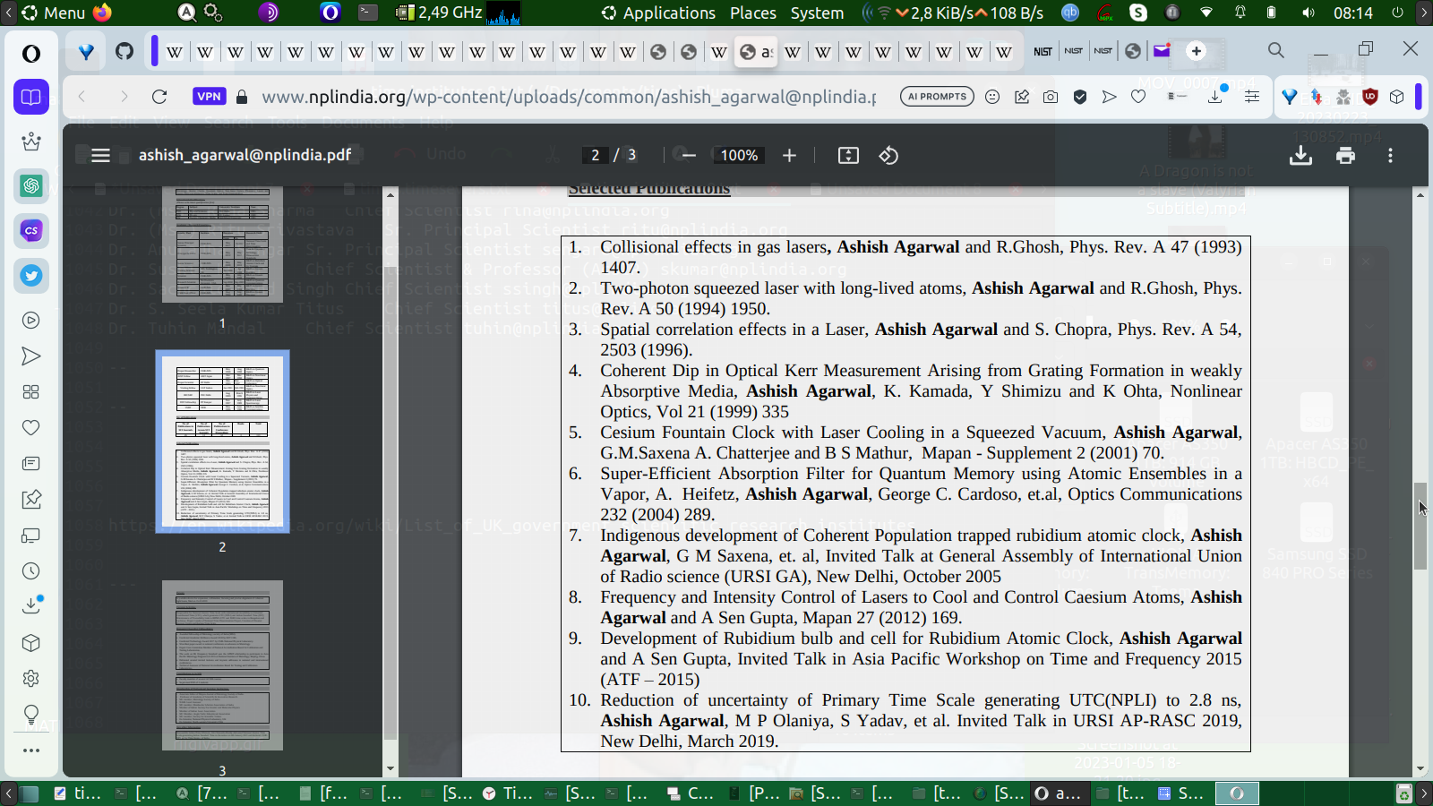The image size is (1433, 806).
Task: Open a new browser tab
Action: (1197, 51)
